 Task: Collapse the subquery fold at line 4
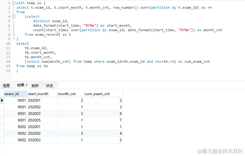[x=14, y=16]
